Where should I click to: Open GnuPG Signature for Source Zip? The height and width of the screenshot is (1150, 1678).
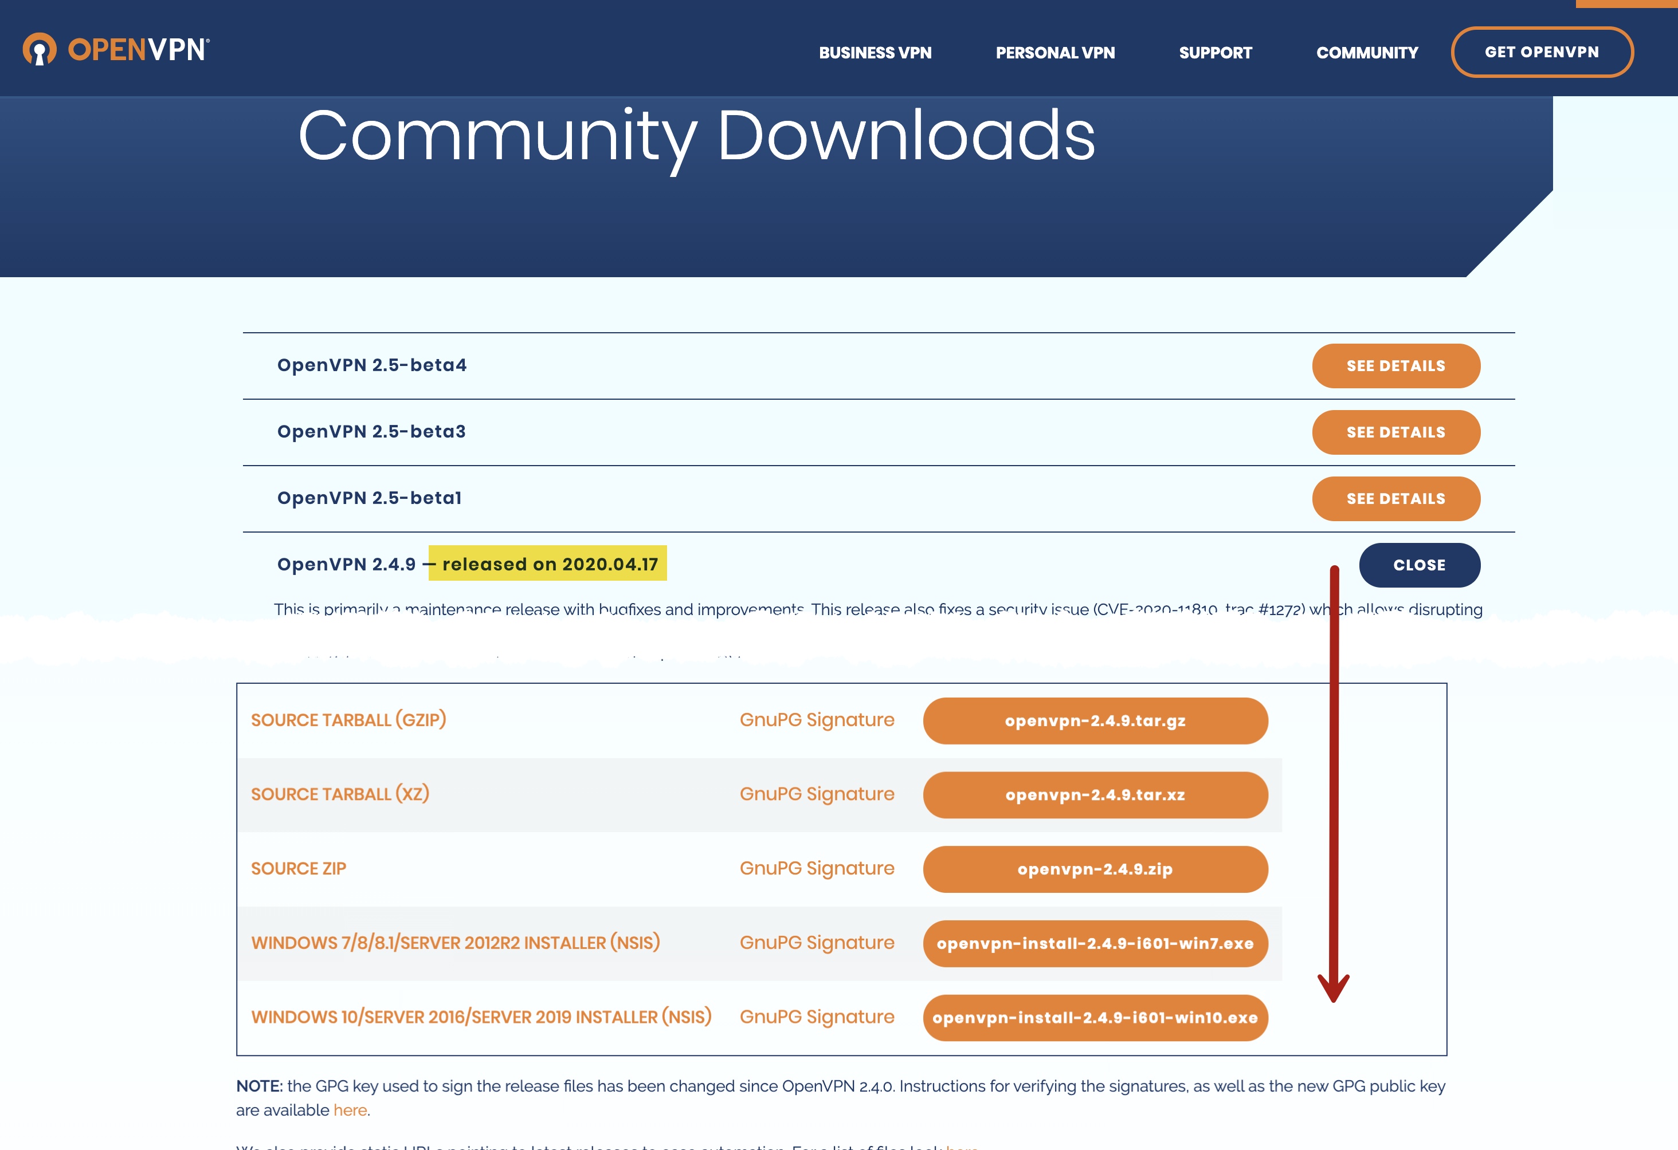click(x=817, y=869)
